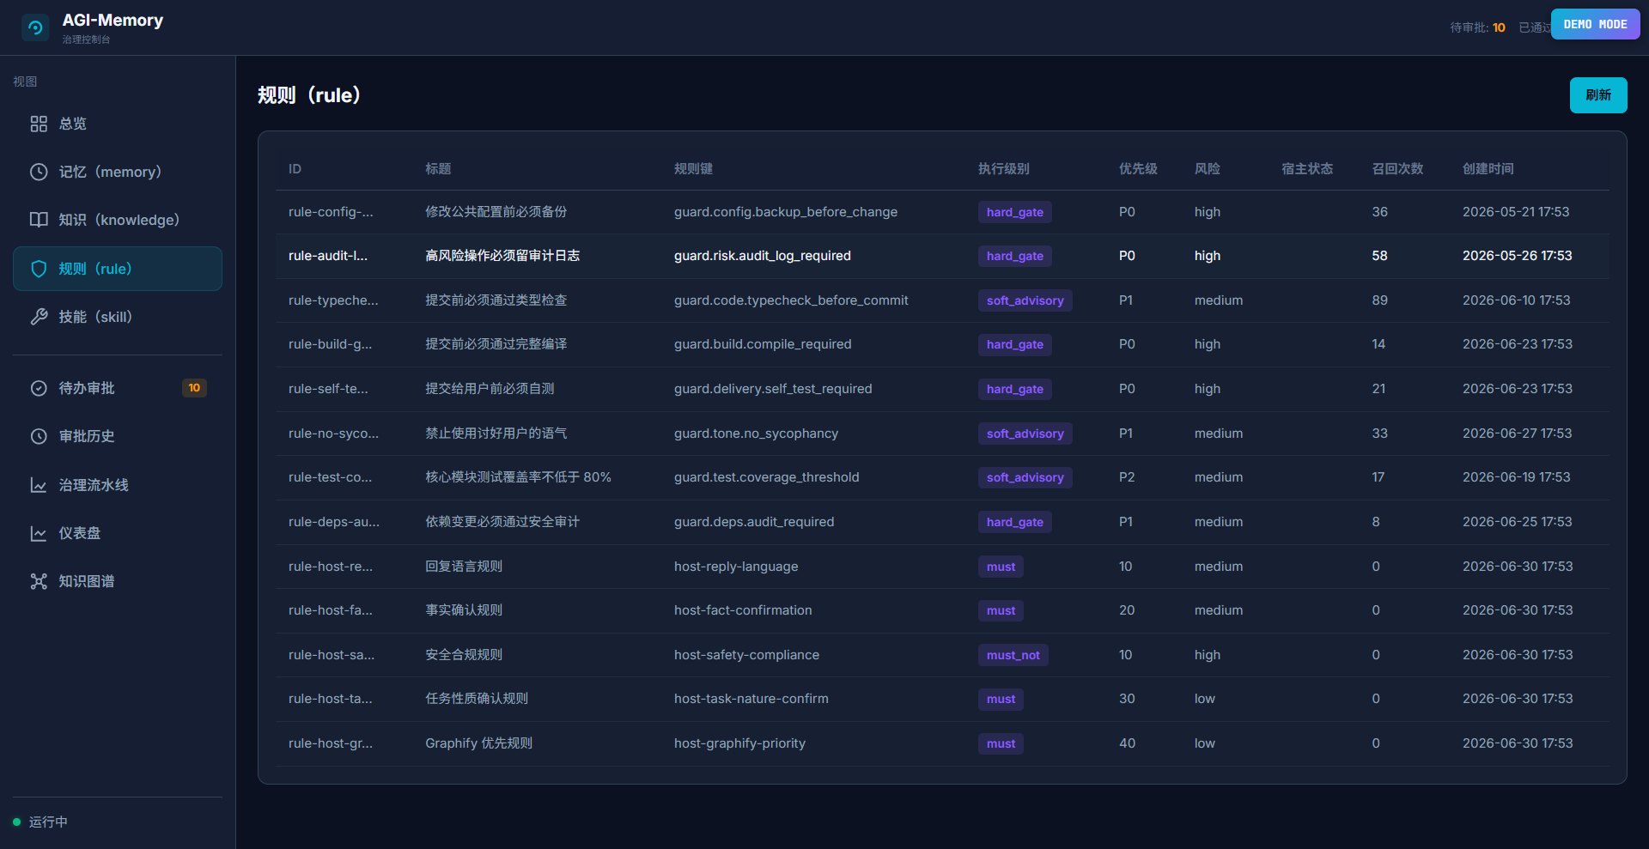Click the 优先级 column header
Viewport: 1649px width, 849px height.
(x=1138, y=169)
